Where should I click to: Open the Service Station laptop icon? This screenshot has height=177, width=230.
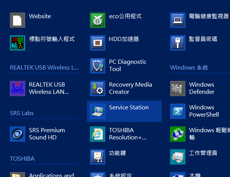coord(98,111)
